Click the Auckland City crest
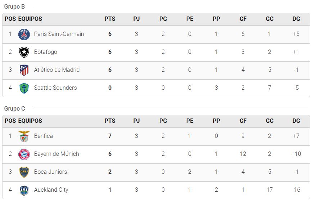Viewport: 313px width, 200px height. click(x=24, y=190)
